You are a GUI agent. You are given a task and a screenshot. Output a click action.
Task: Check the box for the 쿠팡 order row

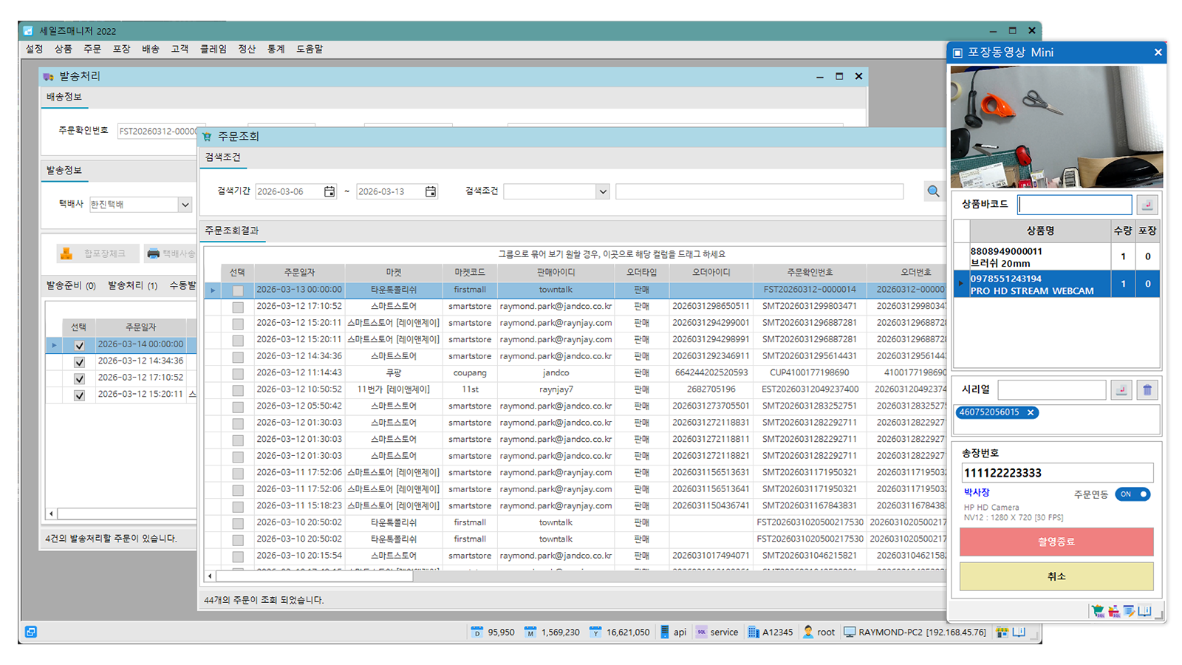point(238,374)
